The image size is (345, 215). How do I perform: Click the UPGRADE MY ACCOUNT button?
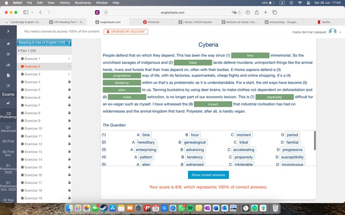(x=126, y=32)
